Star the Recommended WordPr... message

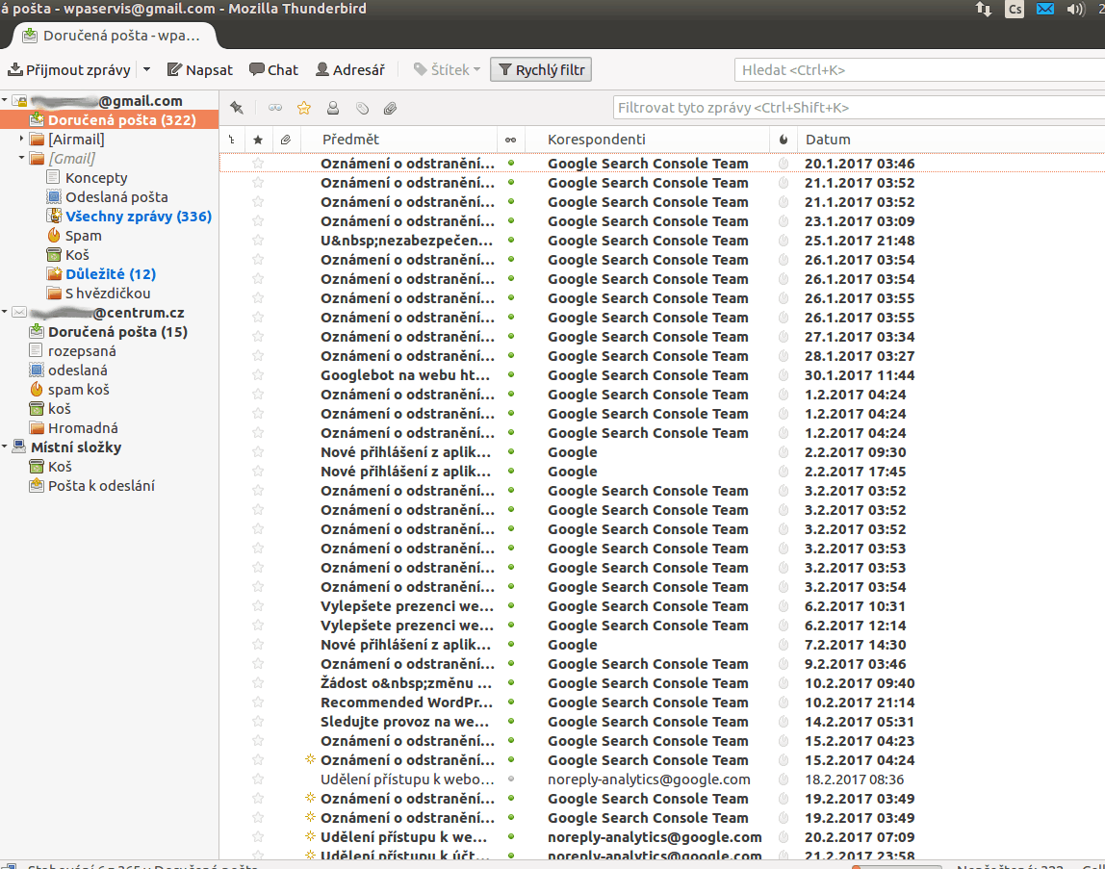[x=258, y=703]
